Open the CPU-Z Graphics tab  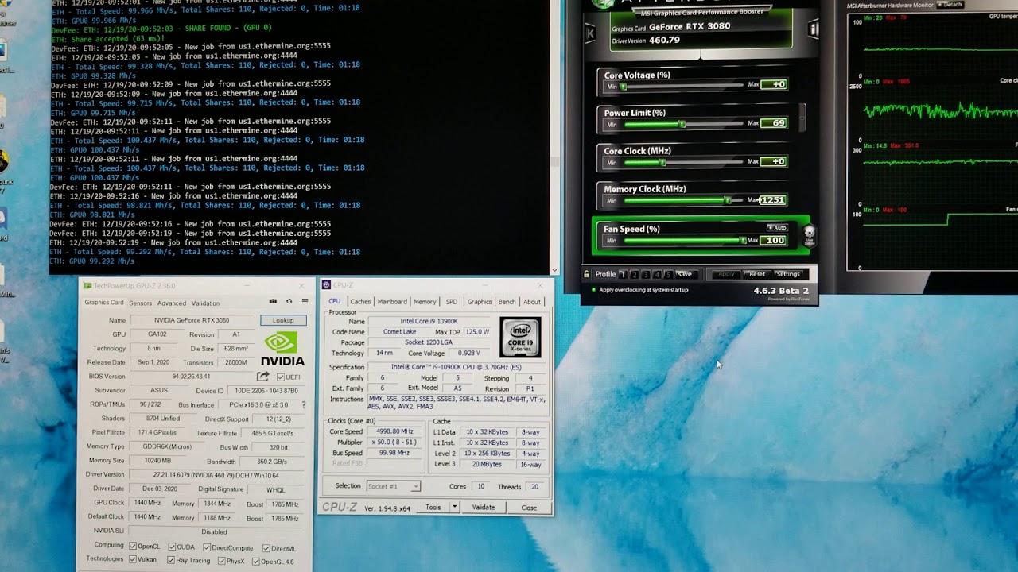(x=480, y=302)
